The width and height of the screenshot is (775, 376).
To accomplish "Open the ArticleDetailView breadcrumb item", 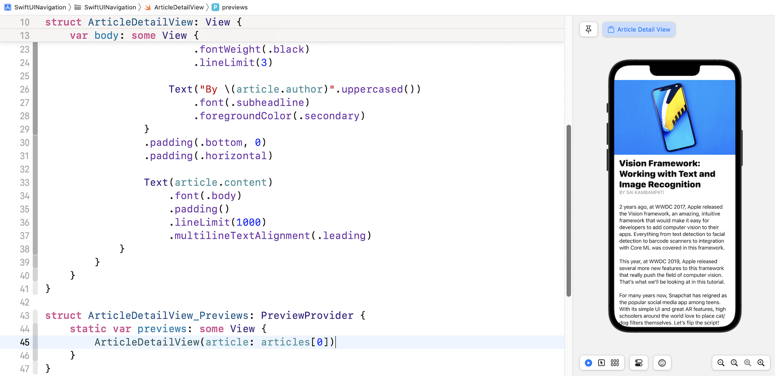I will coord(179,7).
